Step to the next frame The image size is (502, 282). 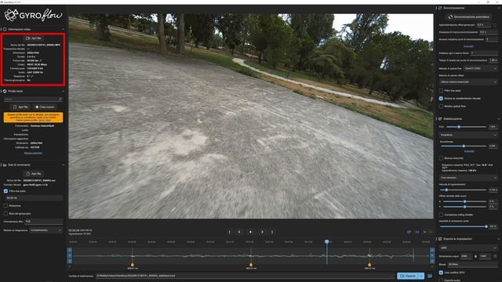[262, 232]
